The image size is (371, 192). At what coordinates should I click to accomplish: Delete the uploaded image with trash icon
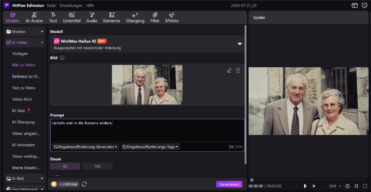click(x=238, y=70)
